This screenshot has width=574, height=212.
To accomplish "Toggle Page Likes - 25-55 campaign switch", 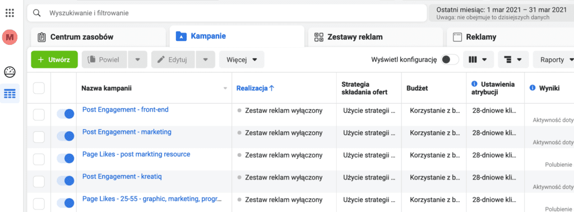I will click(66, 203).
